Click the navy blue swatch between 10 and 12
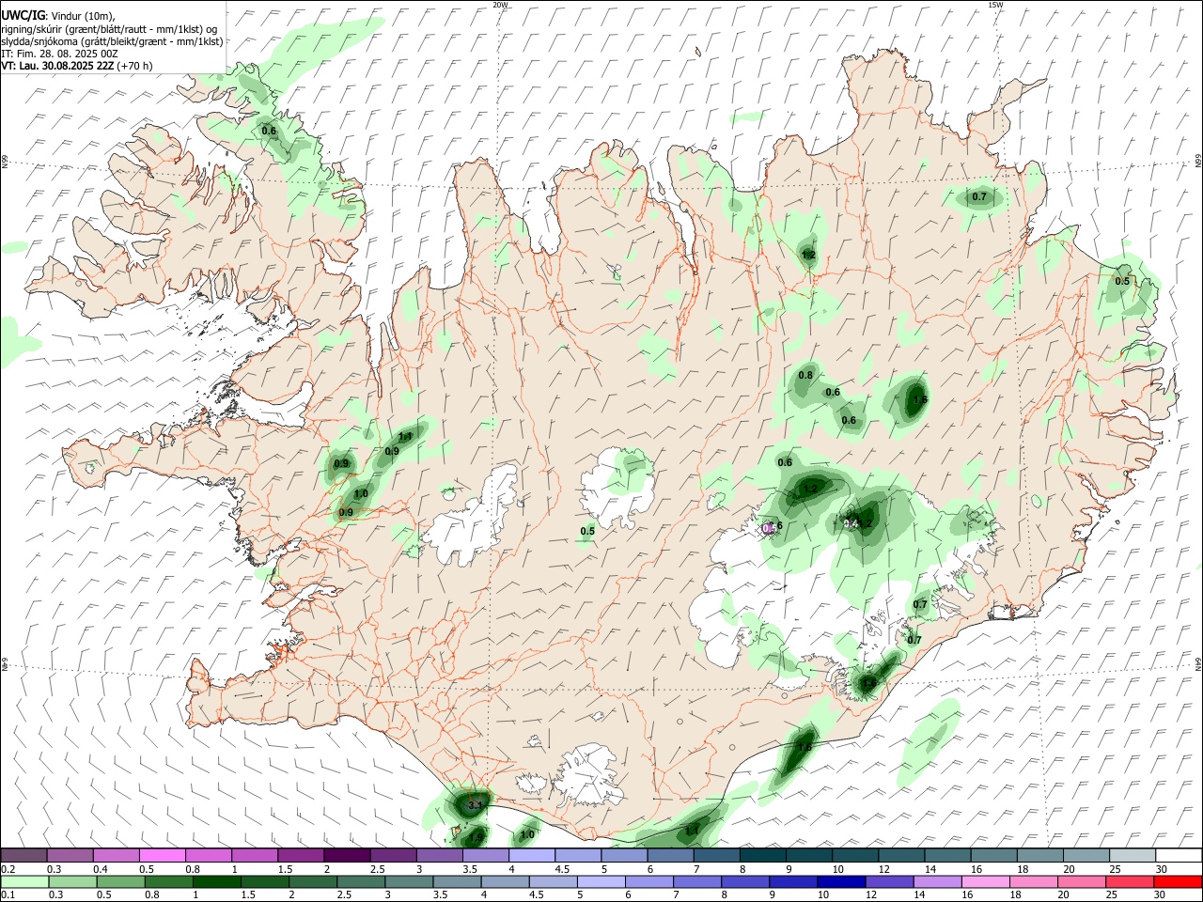 [843, 881]
